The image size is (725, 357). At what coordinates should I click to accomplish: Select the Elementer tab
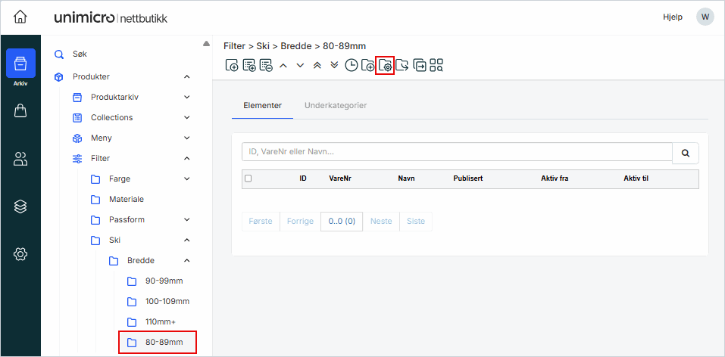[262, 106]
